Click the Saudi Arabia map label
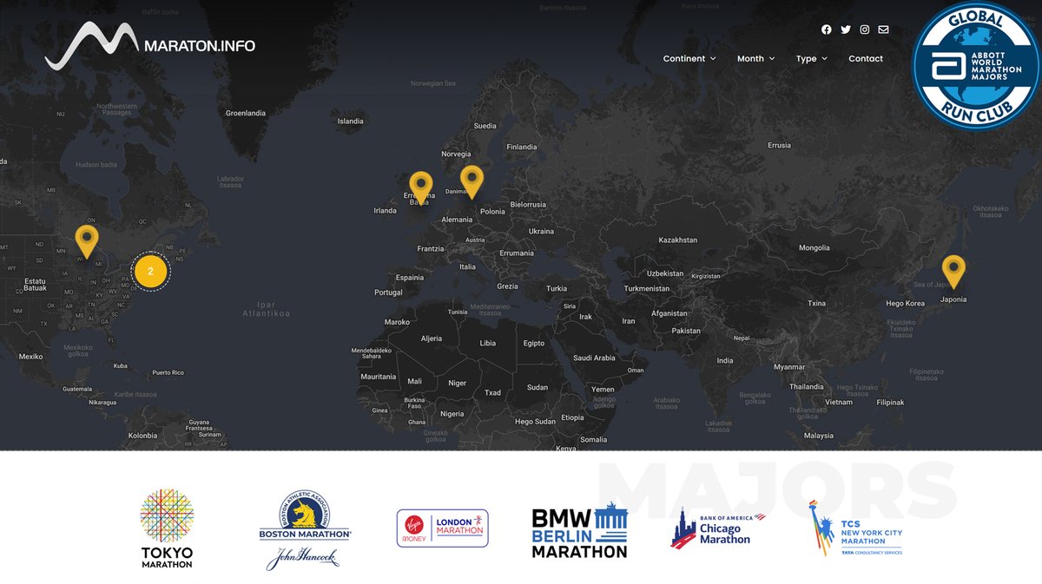1042x584 pixels. [x=594, y=358]
